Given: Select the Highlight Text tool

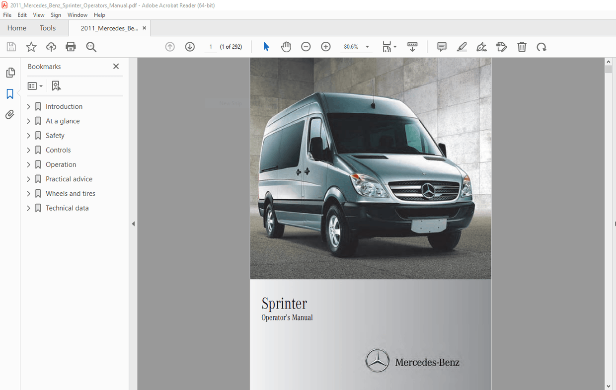Looking at the screenshot, I should tap(462, 46).
